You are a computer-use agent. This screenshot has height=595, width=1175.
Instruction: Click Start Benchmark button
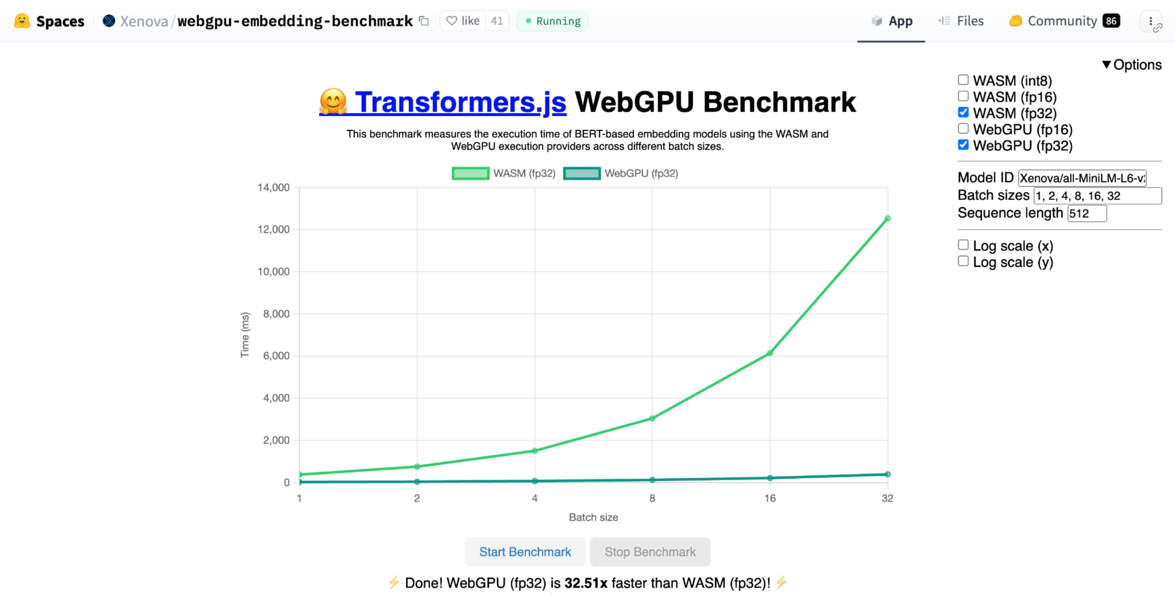(525, 552)
